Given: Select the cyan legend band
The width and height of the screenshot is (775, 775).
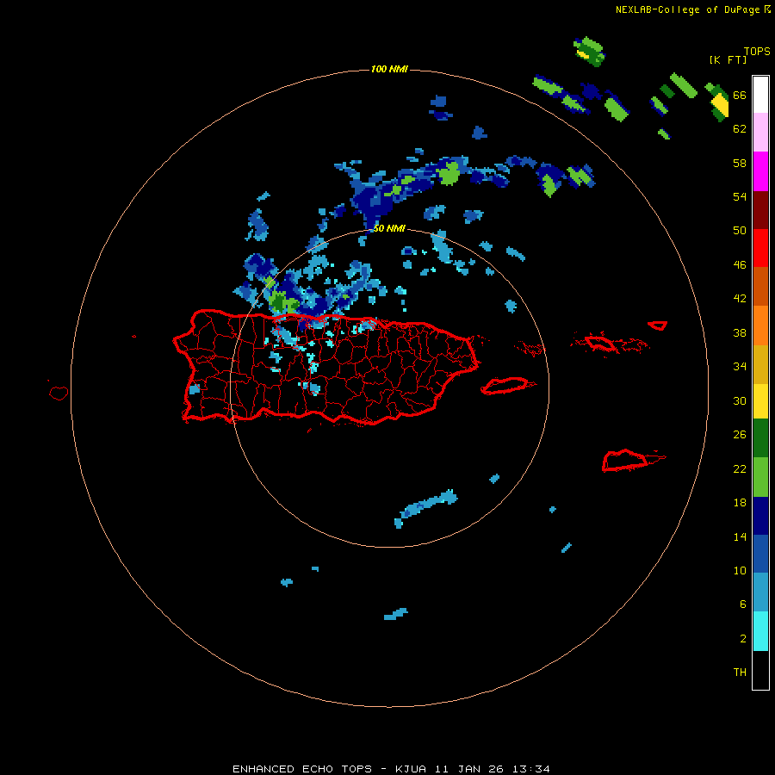Looking at the screenshot, I should (x=760, y=631).
